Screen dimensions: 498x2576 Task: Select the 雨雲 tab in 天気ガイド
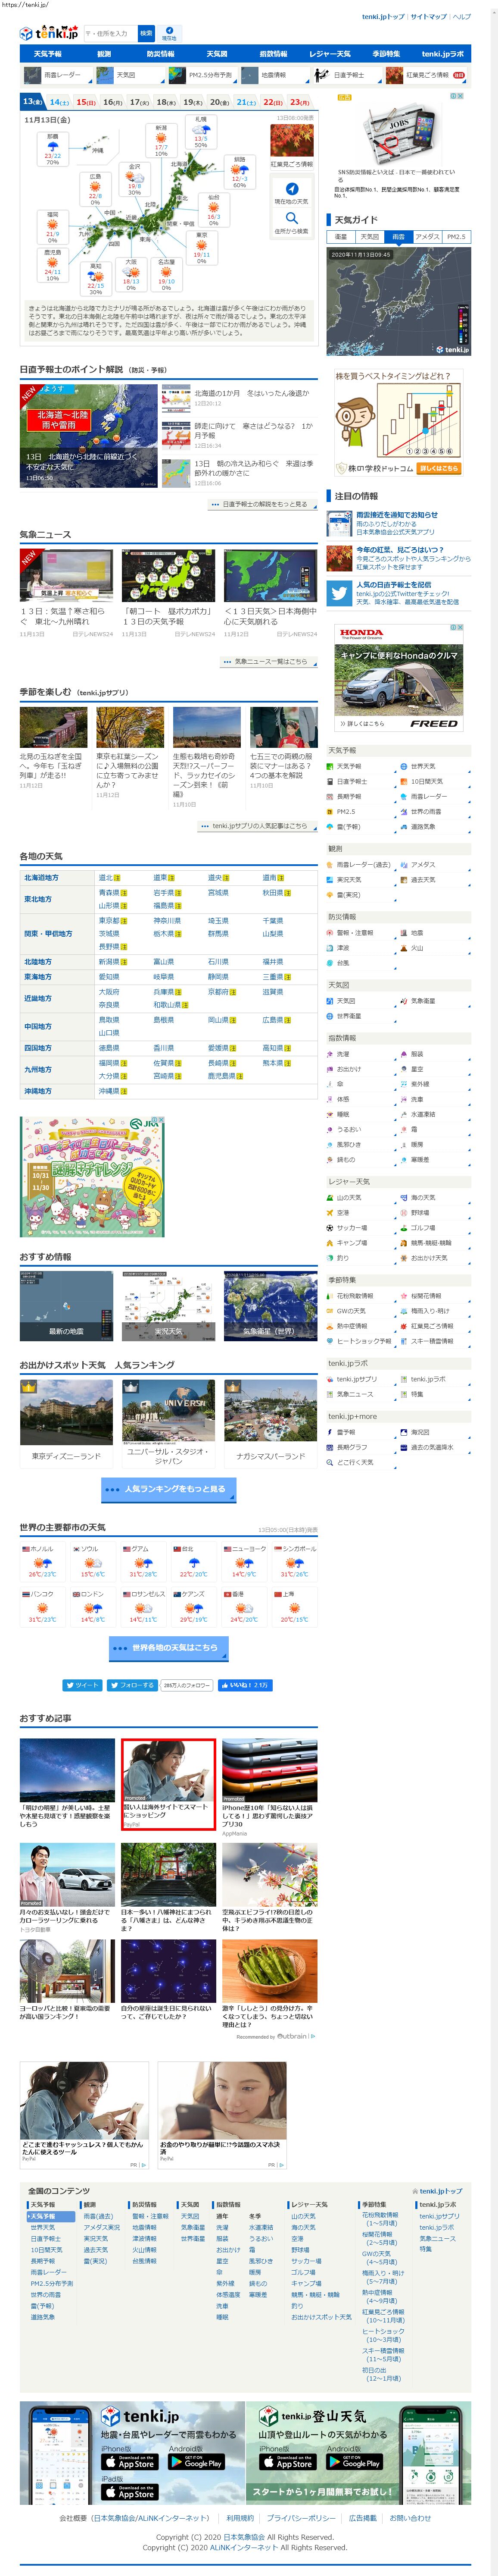coord(398,237)
